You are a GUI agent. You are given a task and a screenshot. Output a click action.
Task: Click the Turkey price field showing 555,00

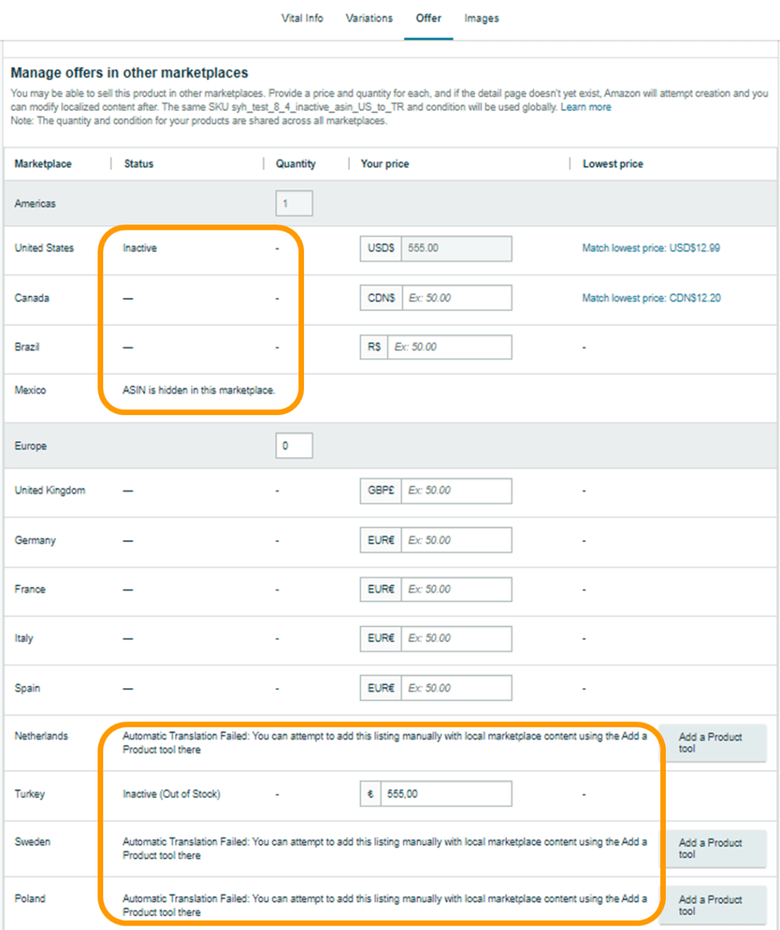(446, 794)
